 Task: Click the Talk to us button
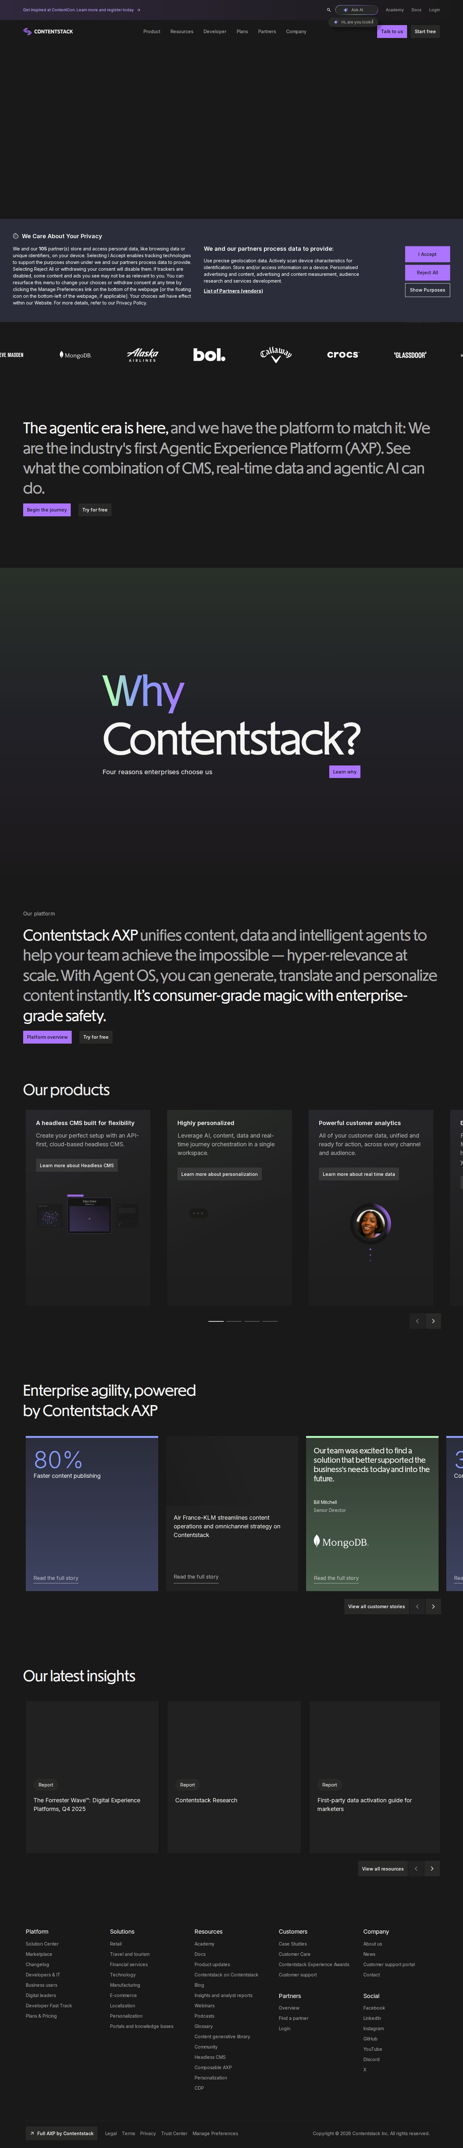tap(392, 32)
